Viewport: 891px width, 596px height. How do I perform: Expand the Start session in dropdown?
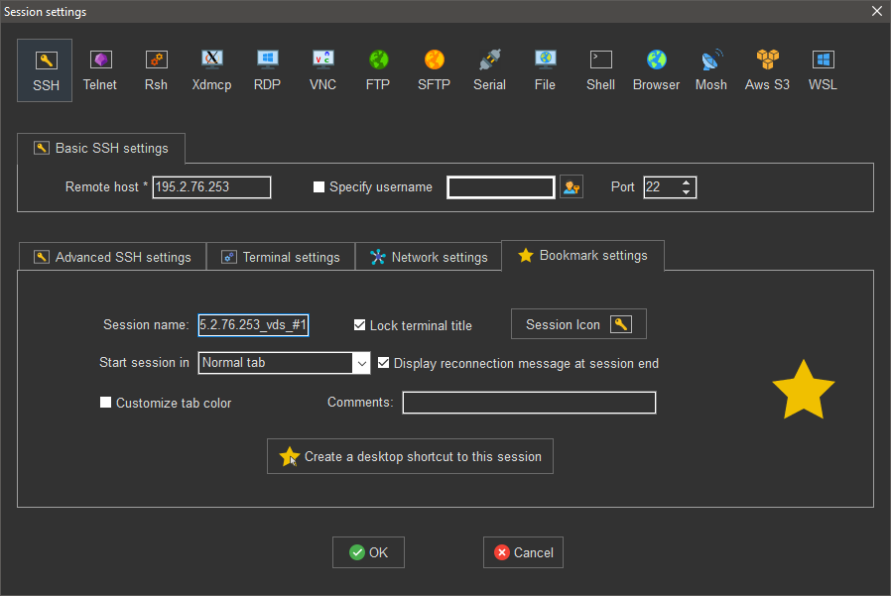[361, 363]
